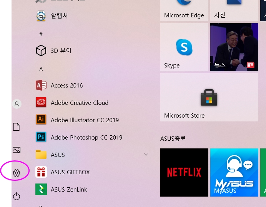Open the 뉴스 news live tile

(x=234, y=47)
